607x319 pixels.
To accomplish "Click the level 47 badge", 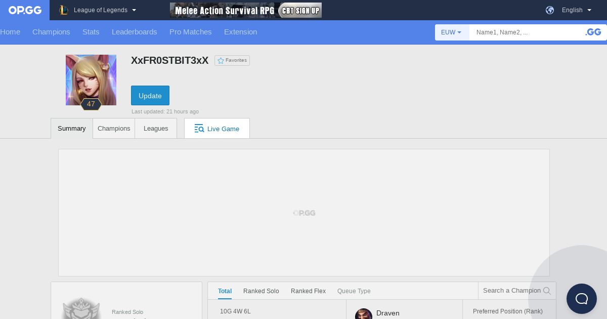I will 91,104.
